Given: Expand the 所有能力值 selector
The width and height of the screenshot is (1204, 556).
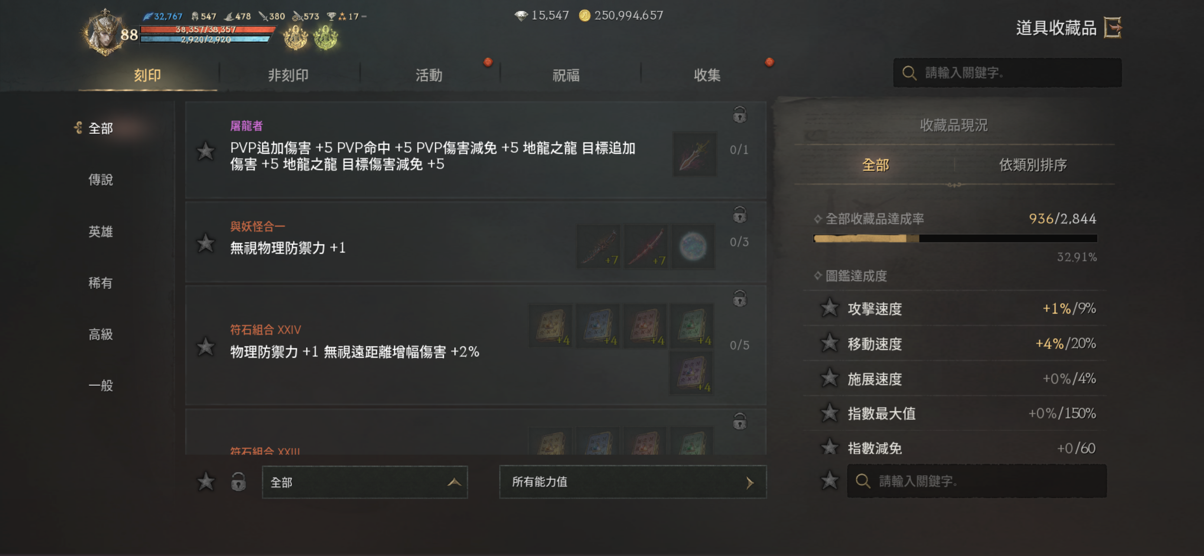Looking at the screenshot, I should pyautogui.click(x=633, y=482).
